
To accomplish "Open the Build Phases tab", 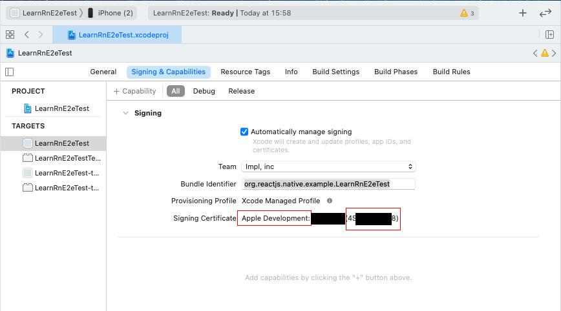I will pos(396,72).
